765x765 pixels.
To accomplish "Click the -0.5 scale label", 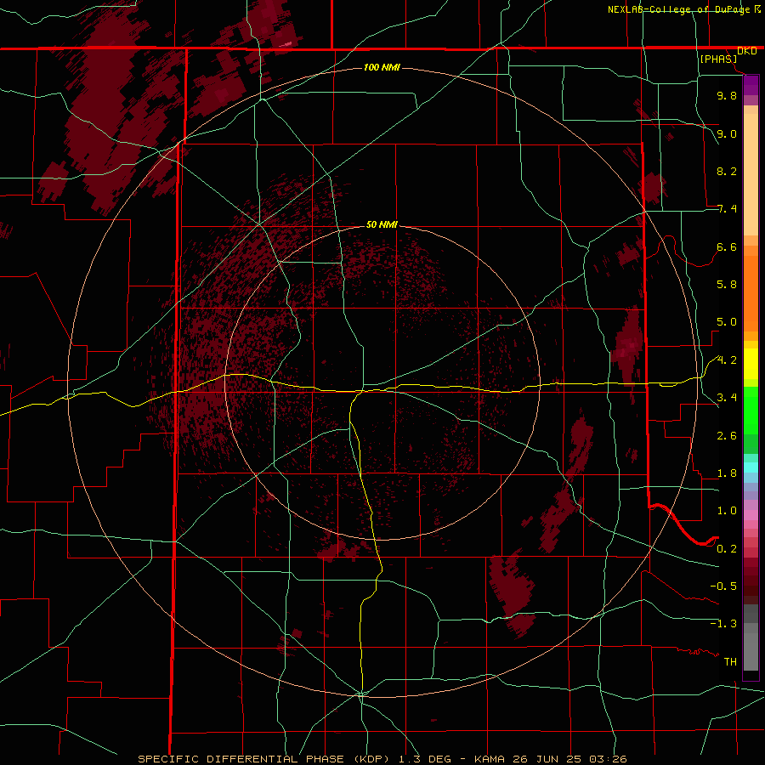I will [x=723, y=586].
